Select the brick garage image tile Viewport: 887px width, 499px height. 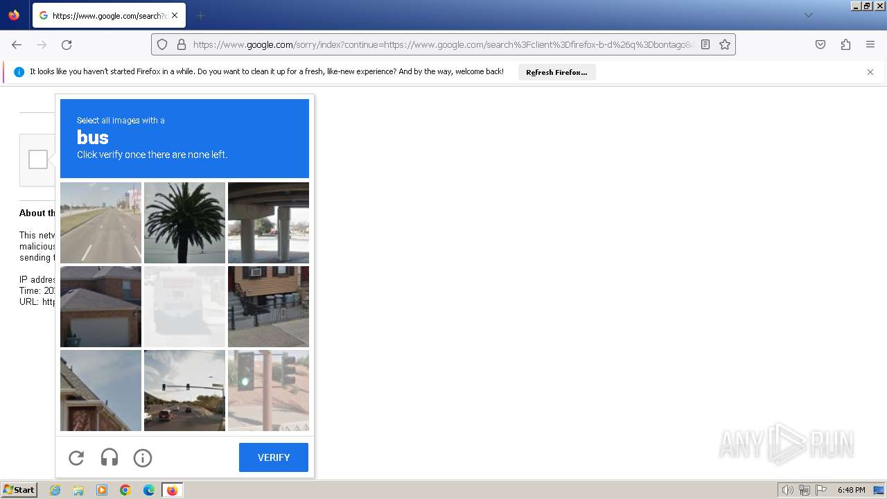click(100, 306)
